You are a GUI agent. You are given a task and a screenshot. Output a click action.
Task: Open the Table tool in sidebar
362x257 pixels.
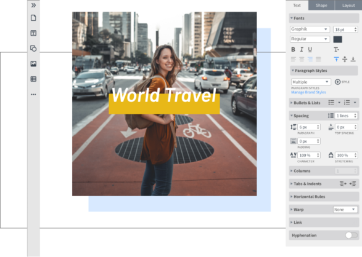point(33,79)
